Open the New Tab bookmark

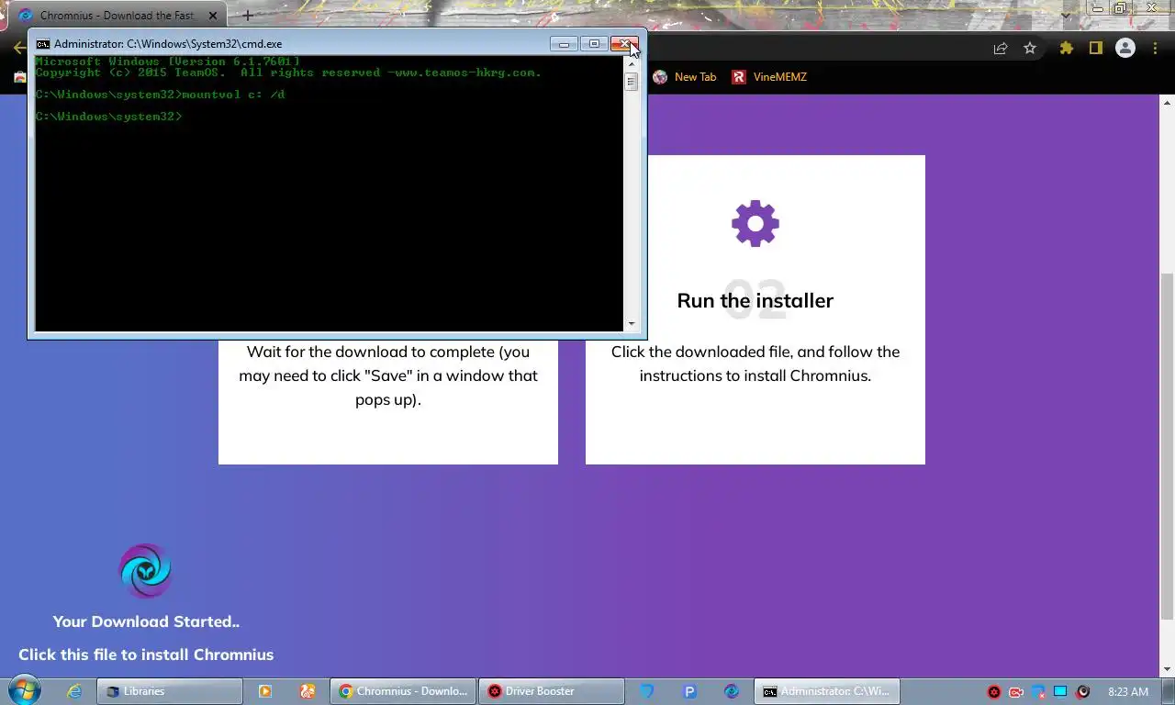[x=685, y=77]
